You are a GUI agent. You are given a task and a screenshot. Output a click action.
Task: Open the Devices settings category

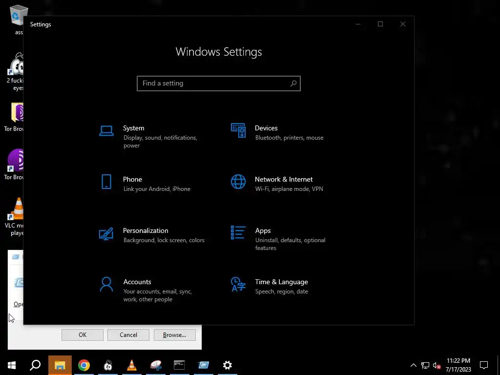coord(277,133)
